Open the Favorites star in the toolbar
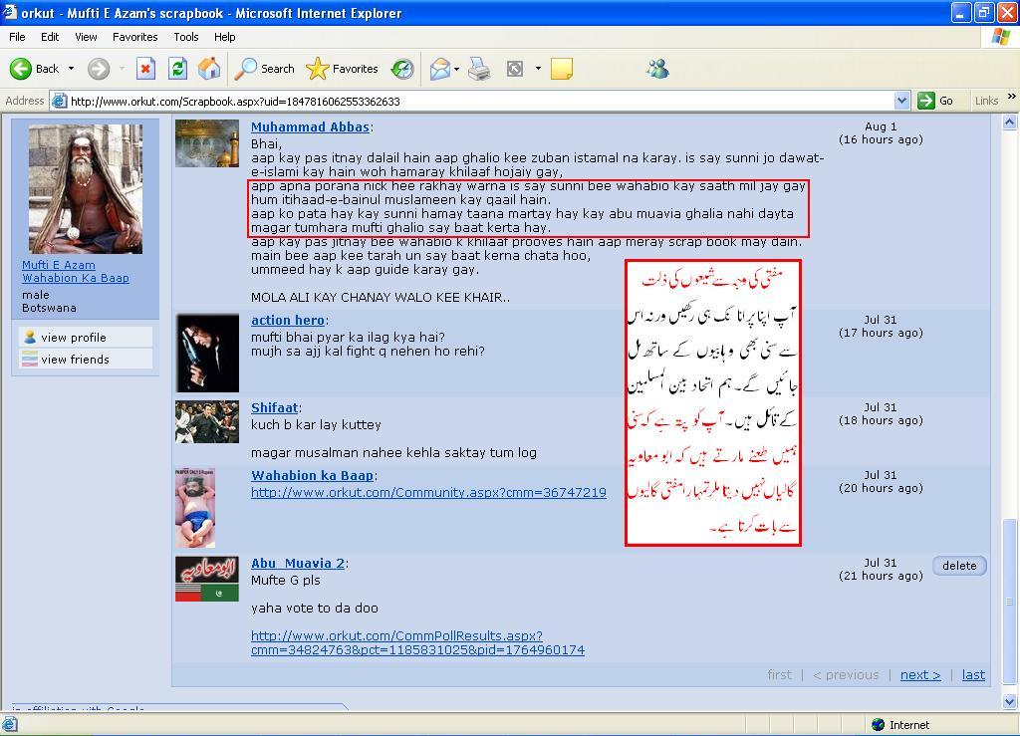1020x736 pixels. pyautogui.click(x=343, y=69)
